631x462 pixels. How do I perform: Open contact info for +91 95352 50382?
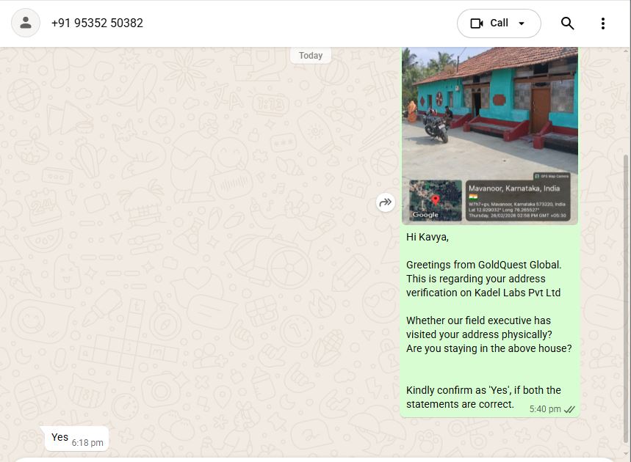click(x=97, y=23)
